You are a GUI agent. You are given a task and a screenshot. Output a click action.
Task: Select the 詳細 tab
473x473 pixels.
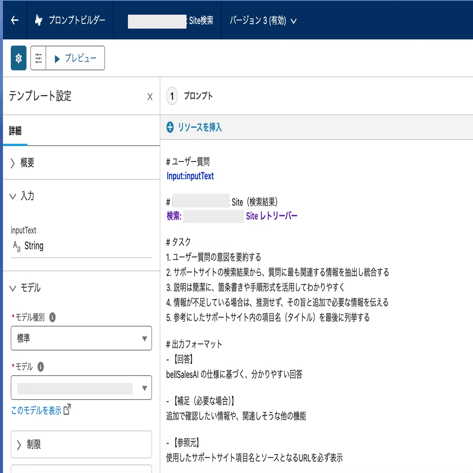pyautogui.click(x=15, y=131)
